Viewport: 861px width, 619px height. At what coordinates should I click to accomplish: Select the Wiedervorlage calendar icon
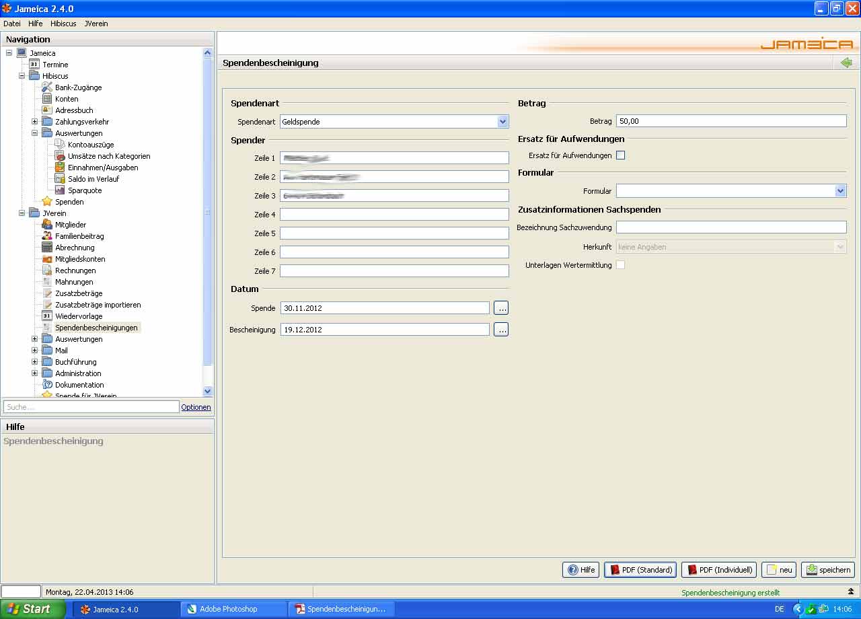47,316
